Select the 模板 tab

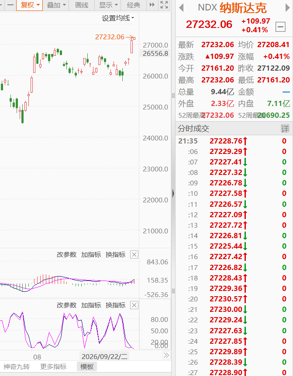87,367
